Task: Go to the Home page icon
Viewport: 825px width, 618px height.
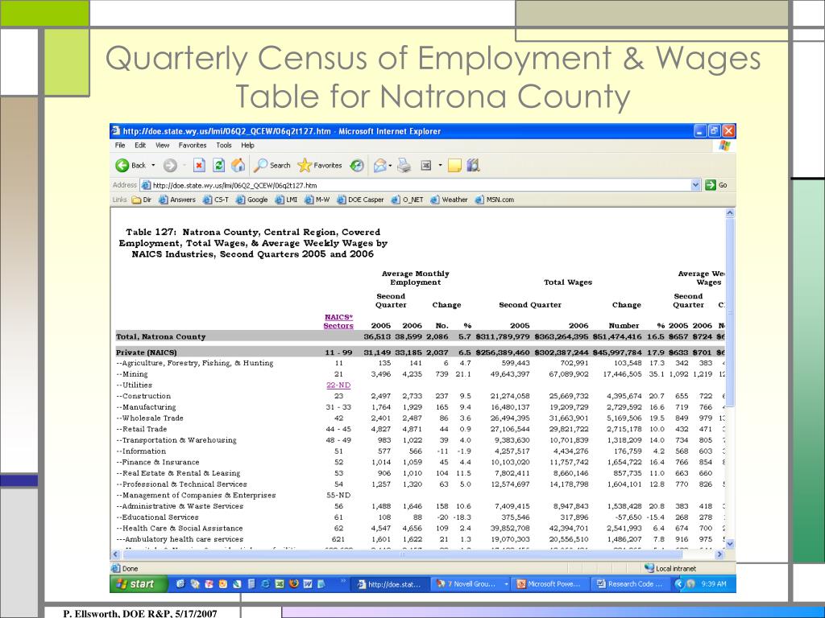Action: (x=238, y=166)
